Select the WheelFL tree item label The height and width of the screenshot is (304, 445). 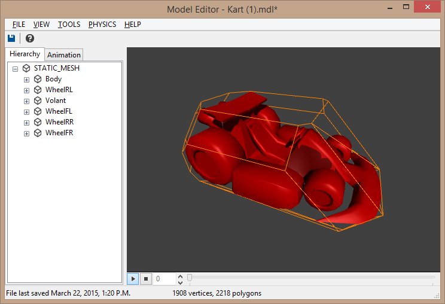(x=59, y=111)
